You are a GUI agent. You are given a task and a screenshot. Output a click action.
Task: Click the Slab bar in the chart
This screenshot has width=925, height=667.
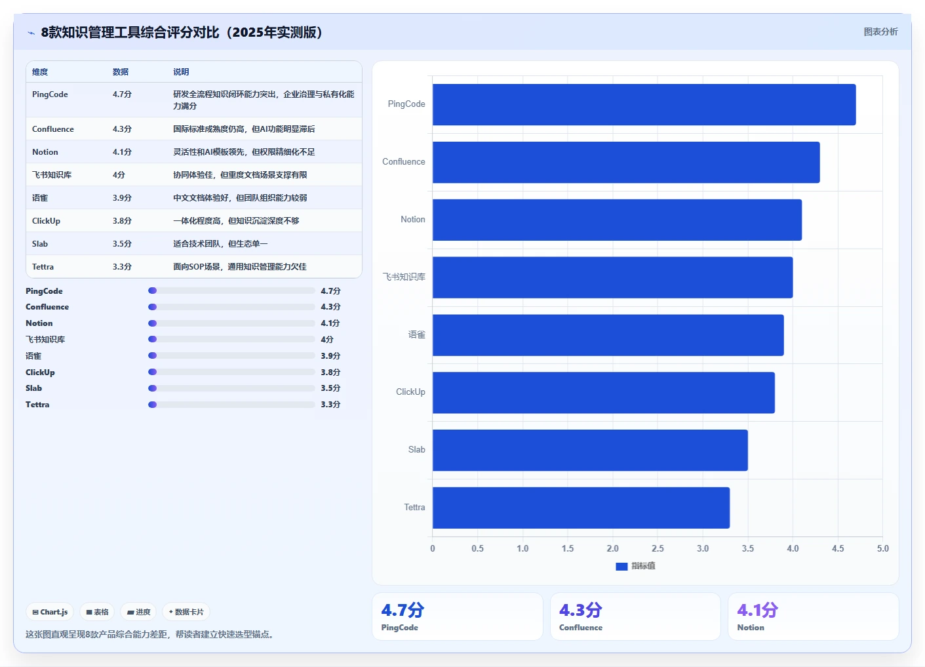[590, 450]
